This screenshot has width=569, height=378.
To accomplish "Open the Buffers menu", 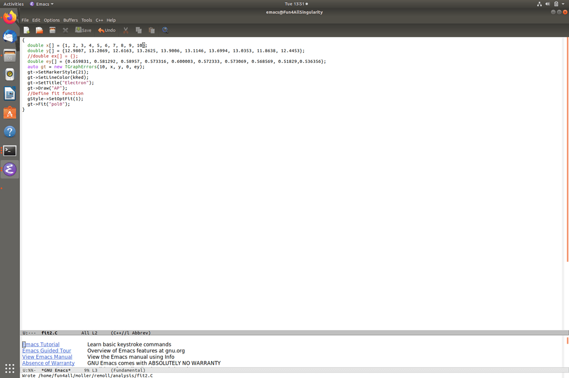I will [x=70, y=19].
